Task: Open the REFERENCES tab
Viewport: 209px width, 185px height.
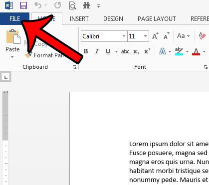Action: click(x=200, y=19)
